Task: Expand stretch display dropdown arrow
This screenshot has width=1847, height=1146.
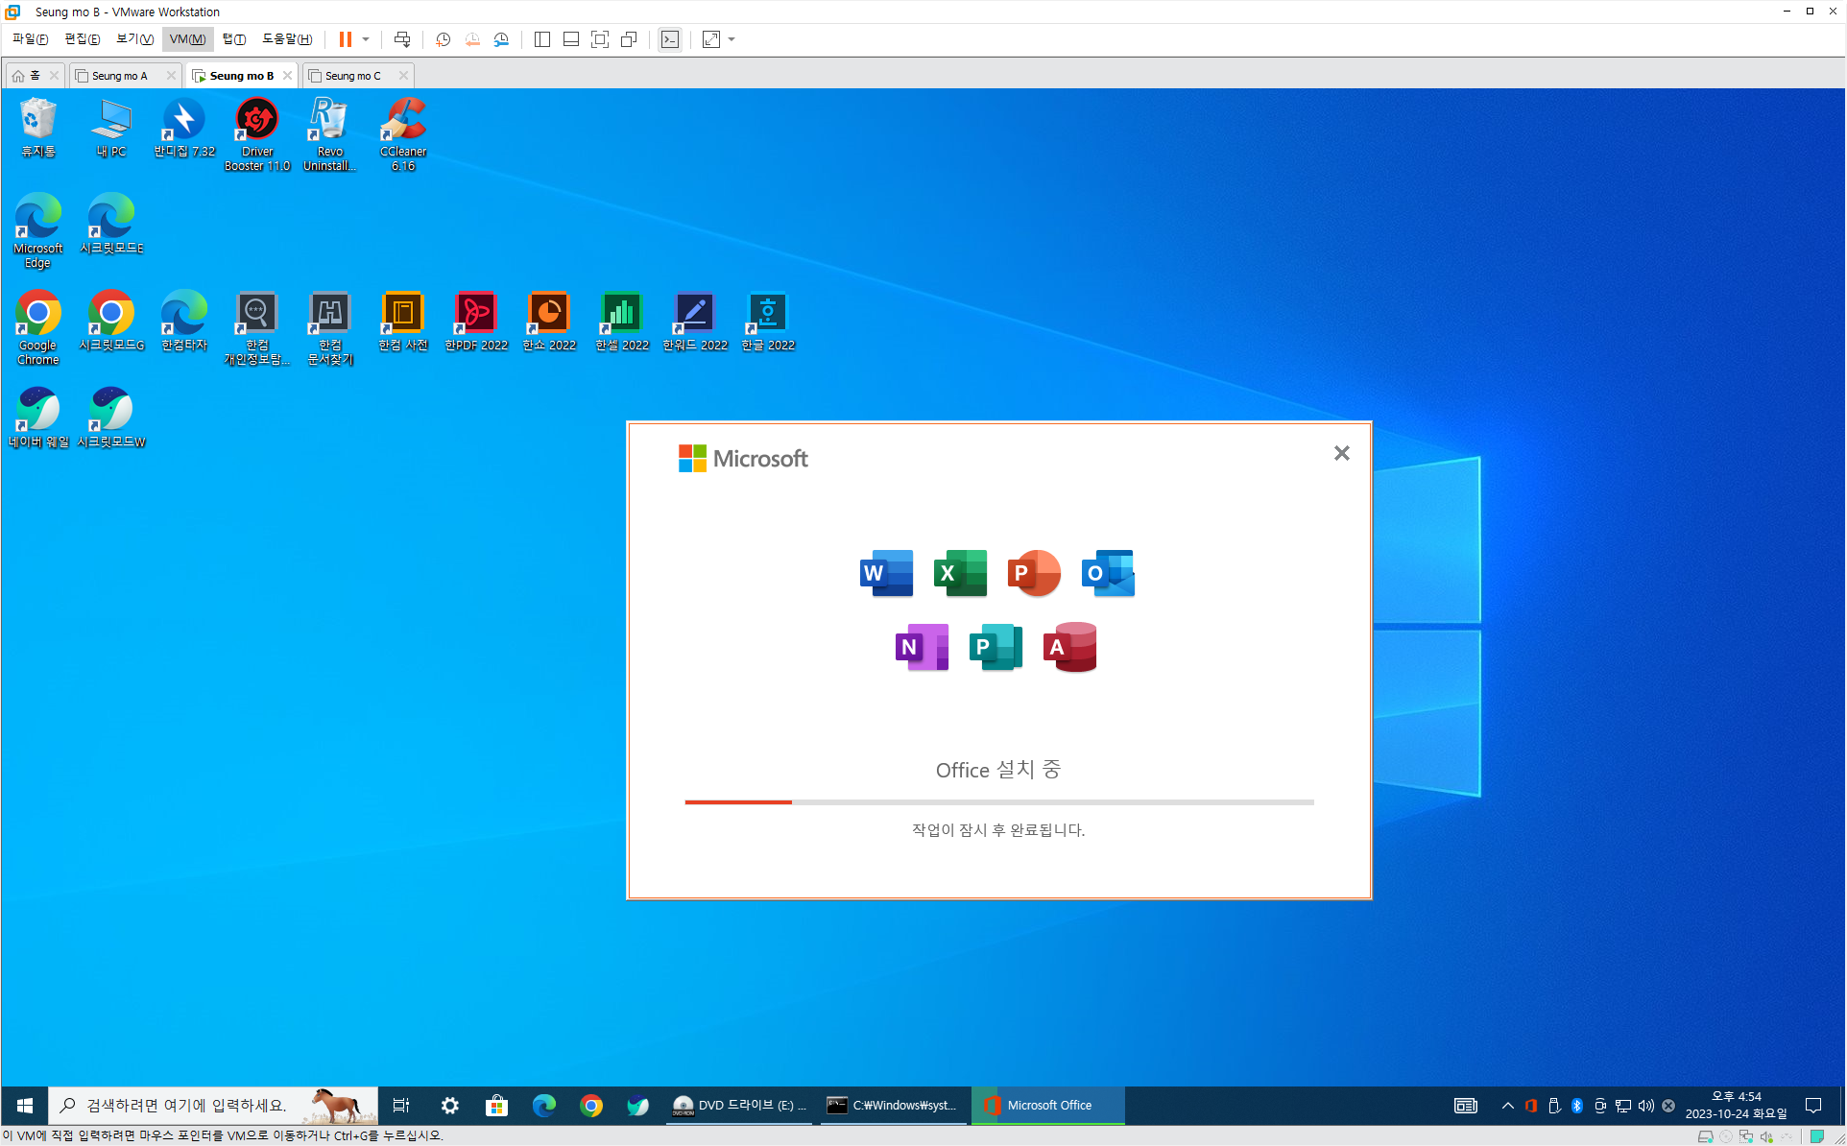Action: click(x=732, y=39)
